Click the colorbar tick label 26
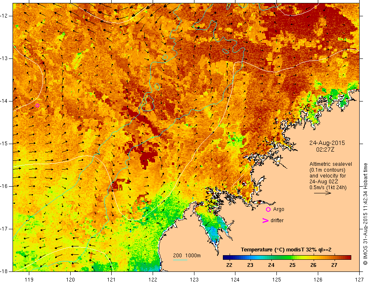This screenshot has height=284, width=368. 313,265
